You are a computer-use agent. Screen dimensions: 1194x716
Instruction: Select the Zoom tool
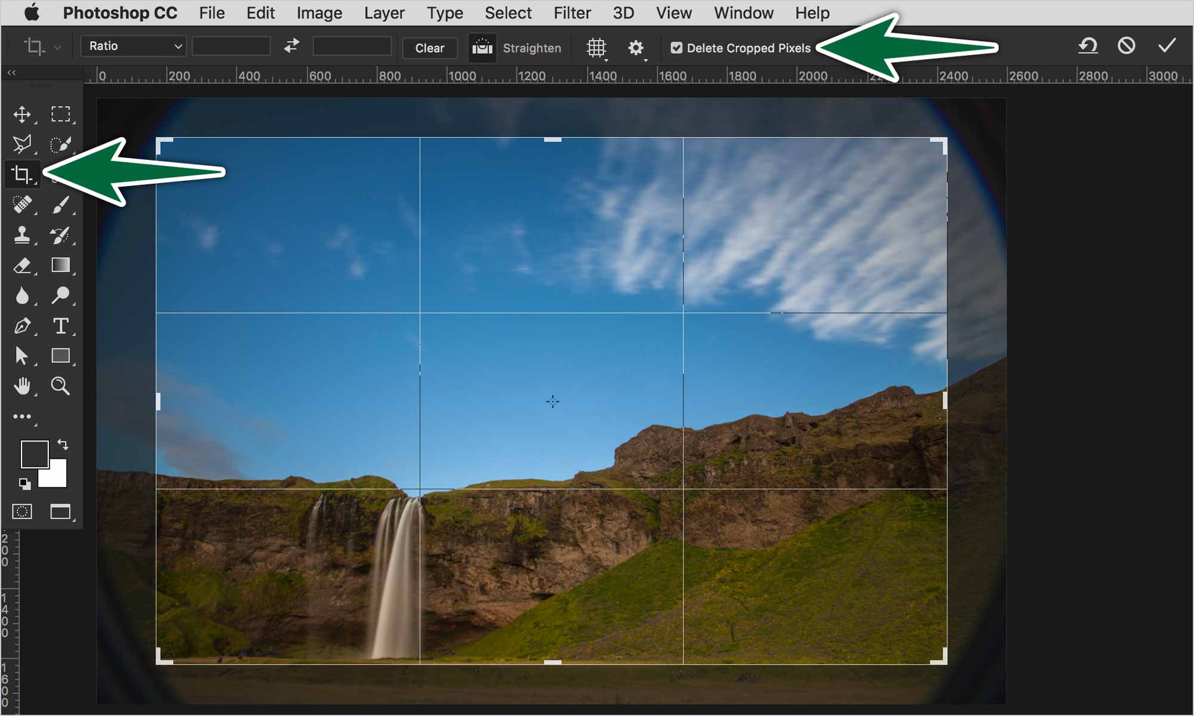click(60, 386)
